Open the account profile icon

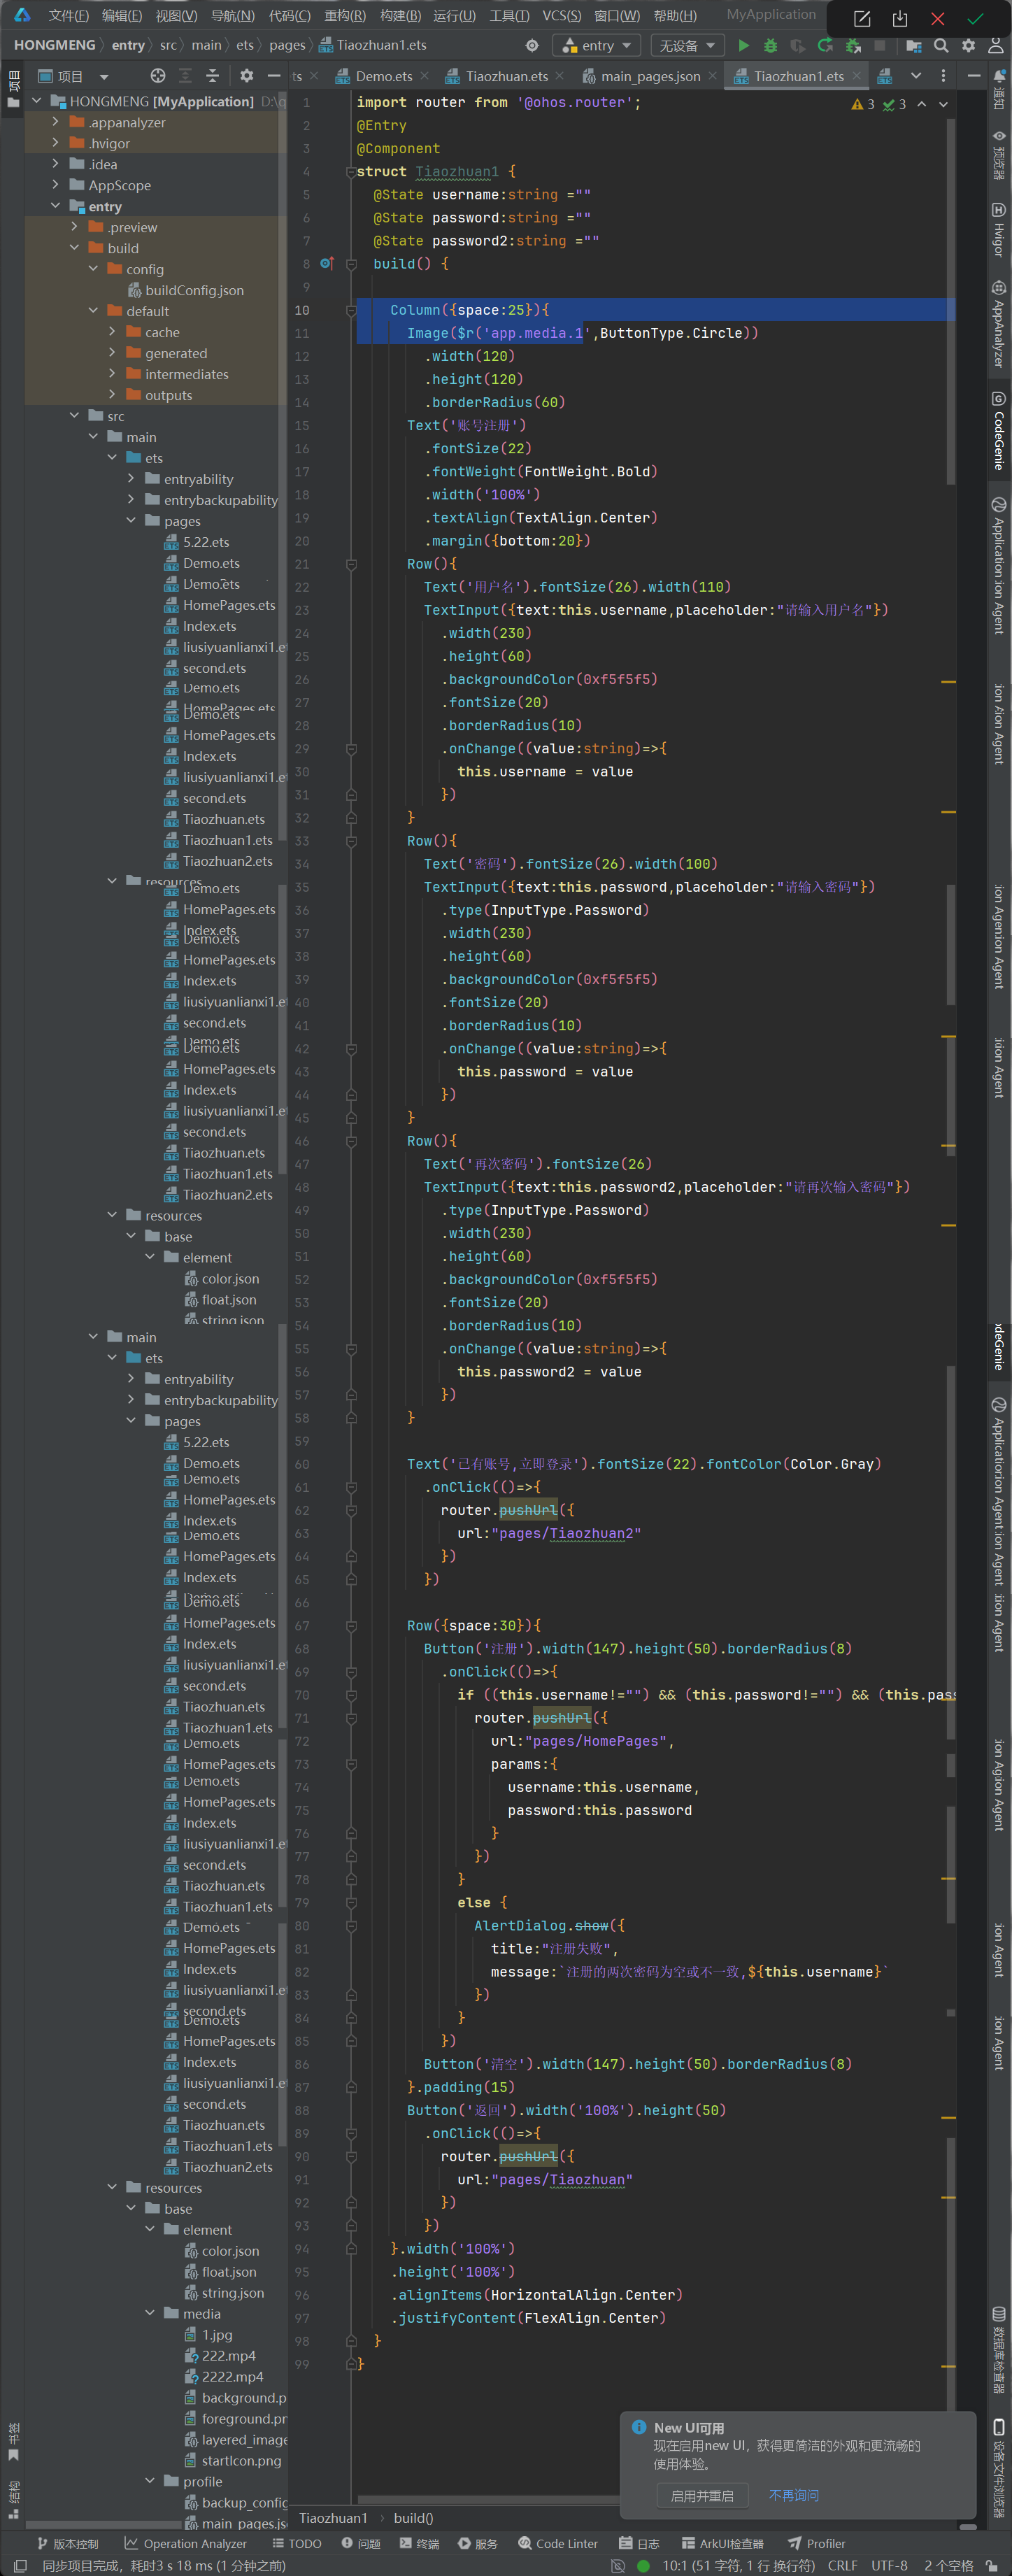[x=996, y=45]
